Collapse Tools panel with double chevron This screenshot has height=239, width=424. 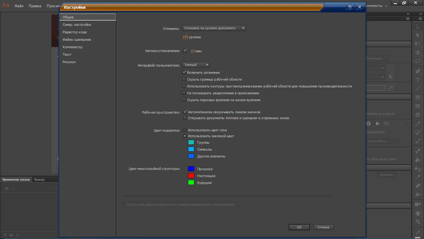click(420, 14)
